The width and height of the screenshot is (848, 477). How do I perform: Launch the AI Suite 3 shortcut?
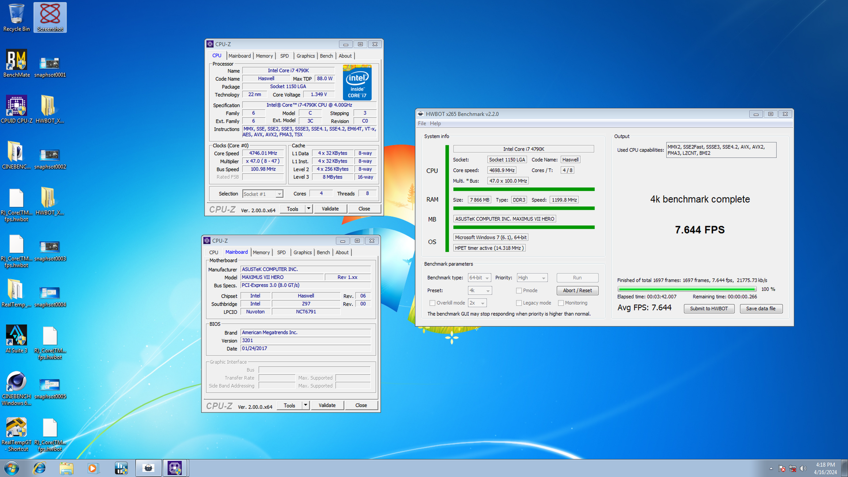click(16, 339)
